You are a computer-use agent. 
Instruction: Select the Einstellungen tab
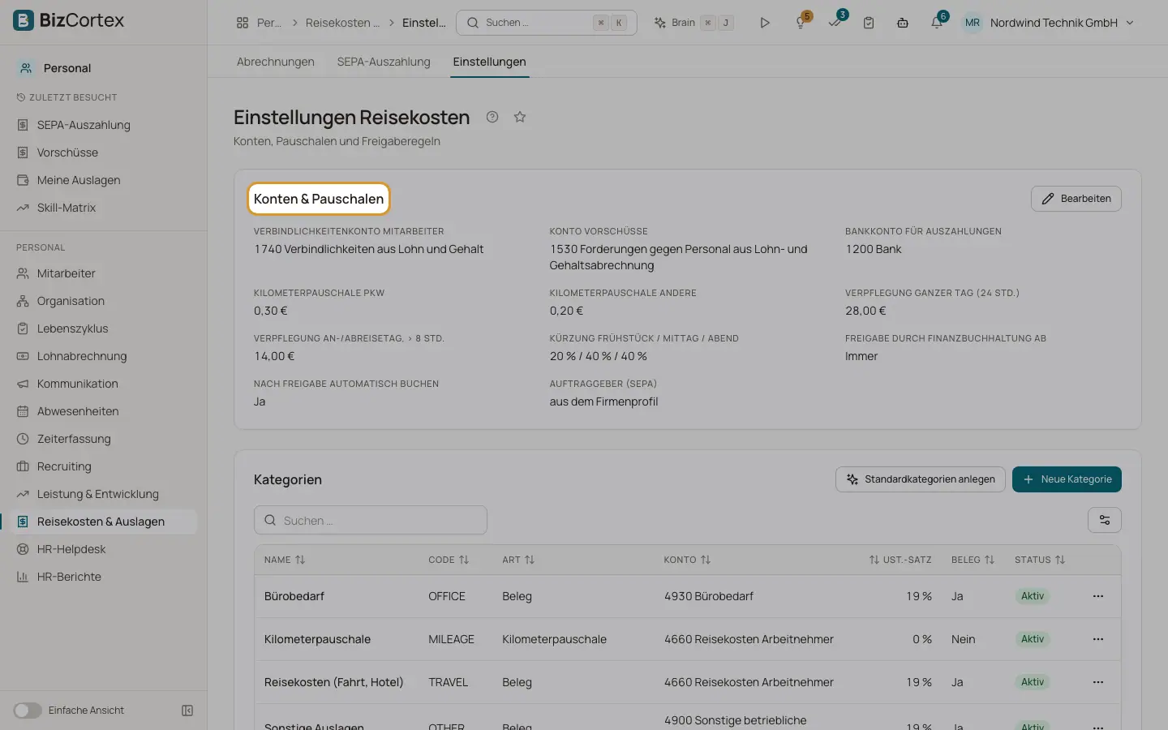(x=489, y=62)
